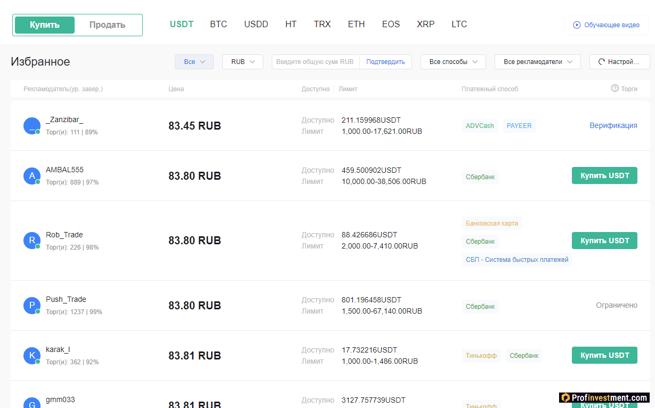The image size is (655, 408).
Task: Click Купить USDT for karak_l
Action: click(x=604, y=355)
